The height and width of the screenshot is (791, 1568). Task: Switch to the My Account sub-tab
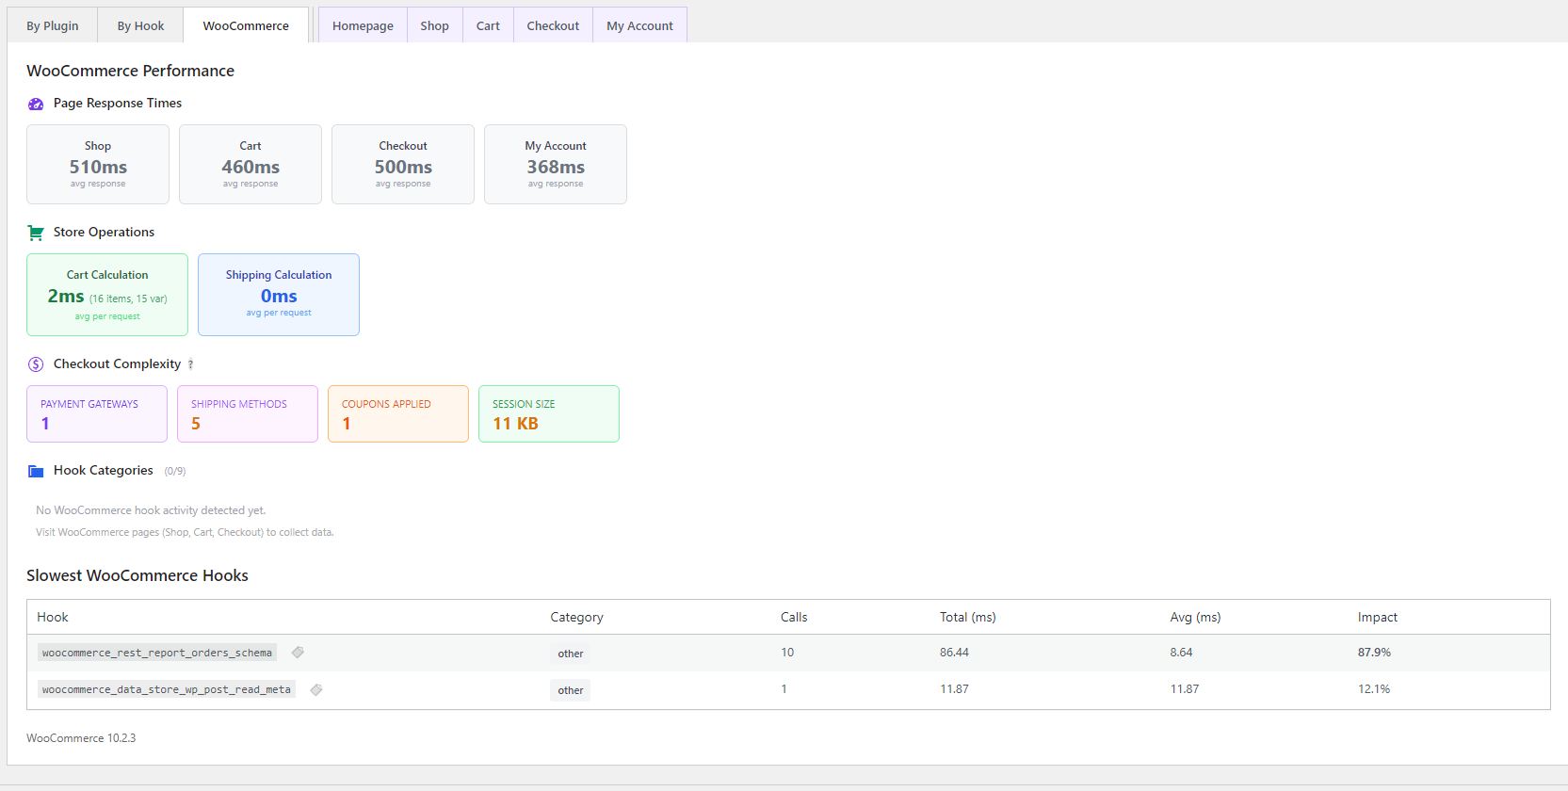(639, 25)
